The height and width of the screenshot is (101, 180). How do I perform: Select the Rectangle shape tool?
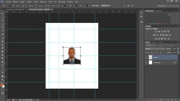(x=3, y=72)
